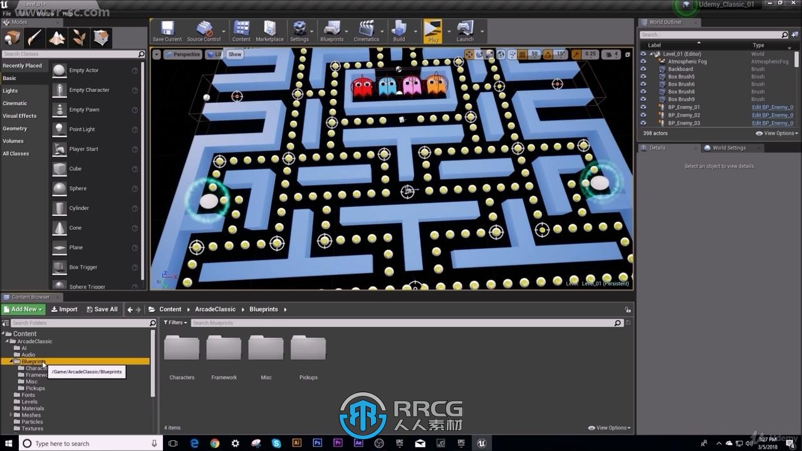Open Chrome from the Windows taskbar
Image resolution: width=802 pixels, height=451 pixels.
pyautogui.click(x=215, y=443)
